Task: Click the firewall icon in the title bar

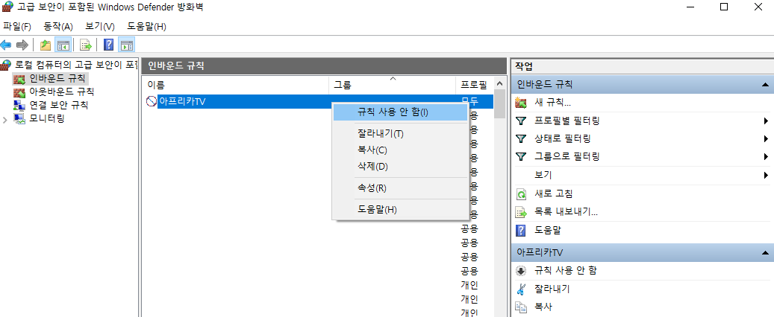Action: pos(8,7)
